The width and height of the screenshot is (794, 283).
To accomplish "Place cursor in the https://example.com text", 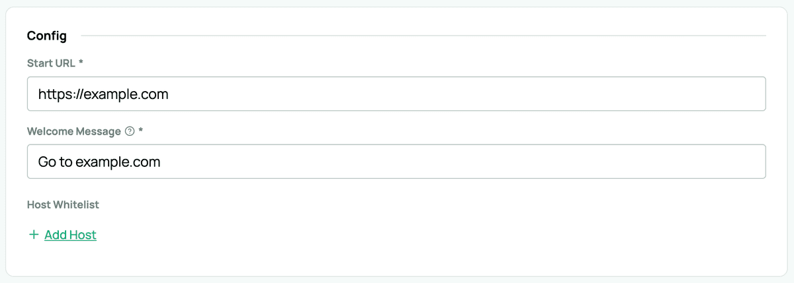I will click(103, 94).
